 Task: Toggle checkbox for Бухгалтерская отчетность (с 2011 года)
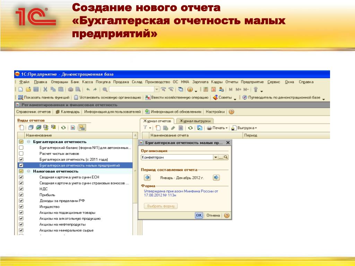click(x=21, y=159)
